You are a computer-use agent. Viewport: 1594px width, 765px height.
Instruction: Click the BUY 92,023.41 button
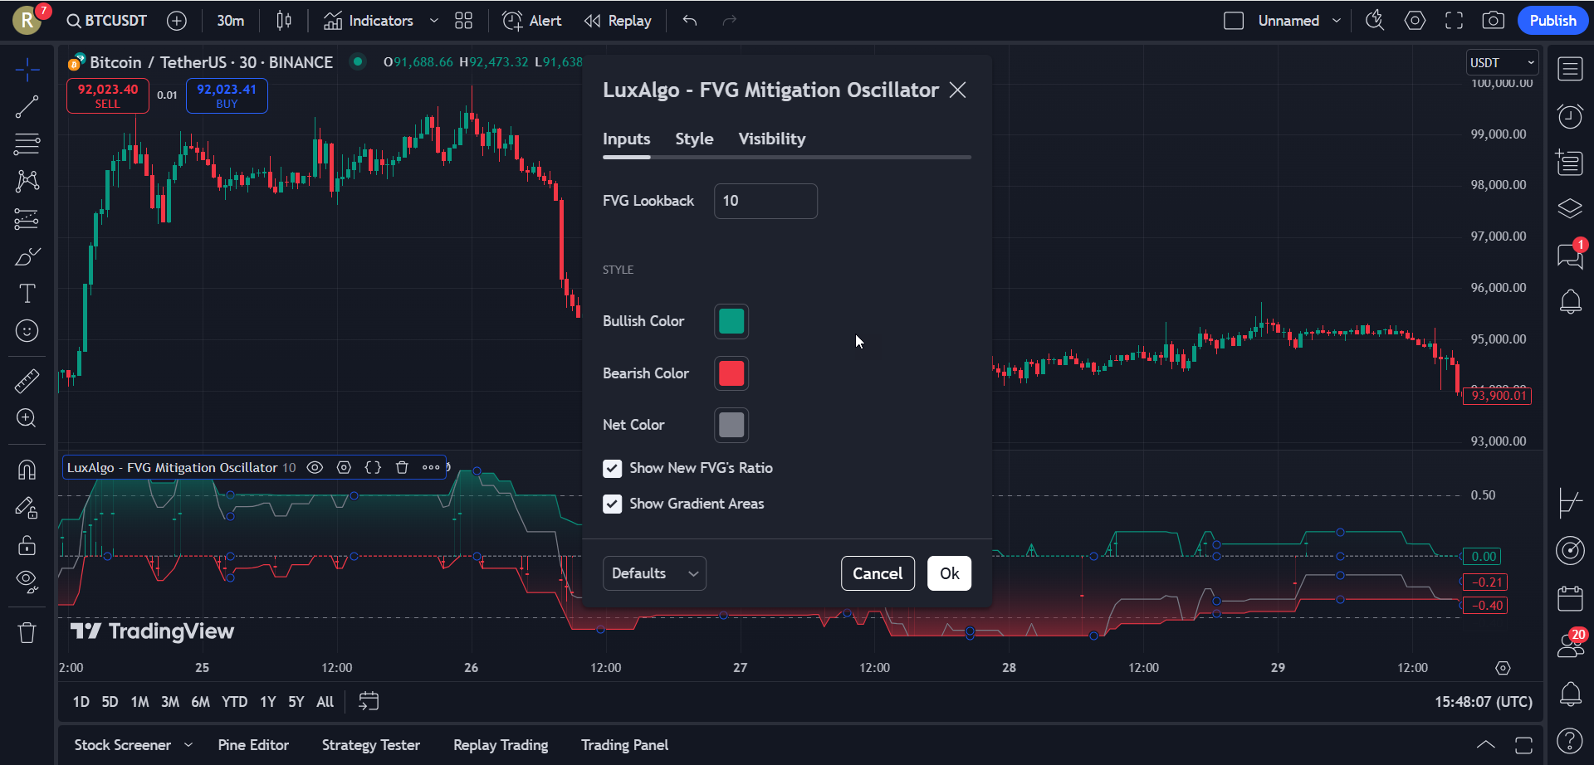[227, 96]
